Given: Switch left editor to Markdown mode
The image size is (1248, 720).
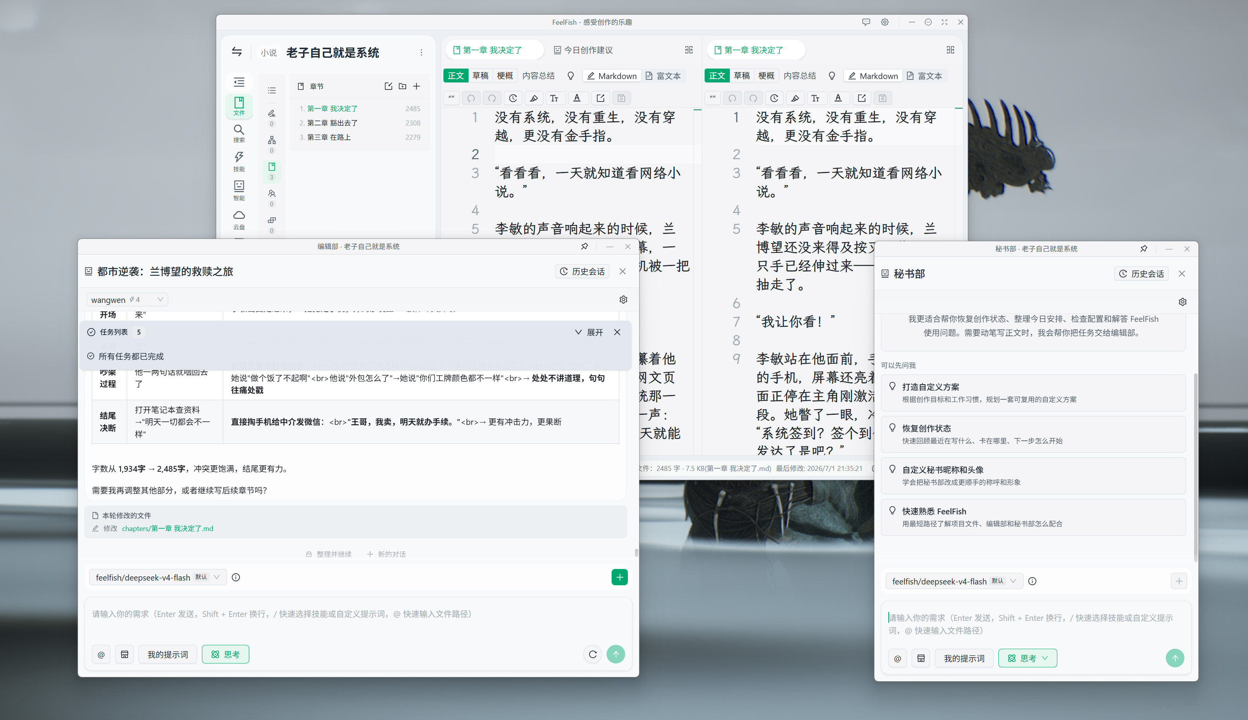Looking at the screenshot, I should coord(612,76).
